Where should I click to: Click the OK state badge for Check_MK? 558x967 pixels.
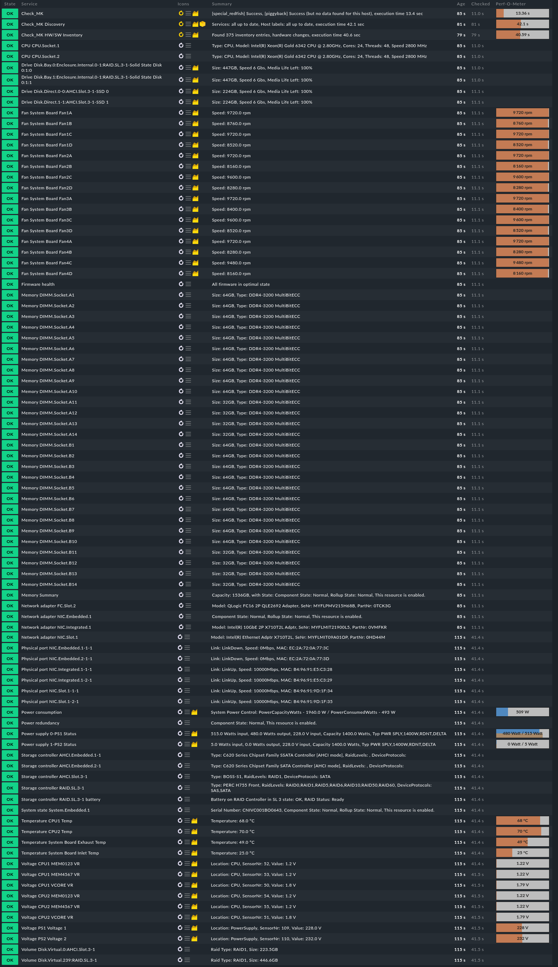pos(10,14)
